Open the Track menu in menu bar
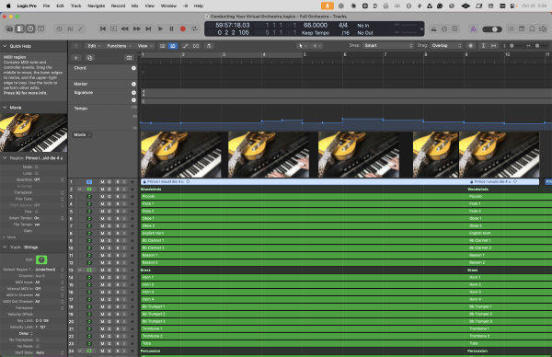Screen dimensions: 552x357 coord(75,6)
